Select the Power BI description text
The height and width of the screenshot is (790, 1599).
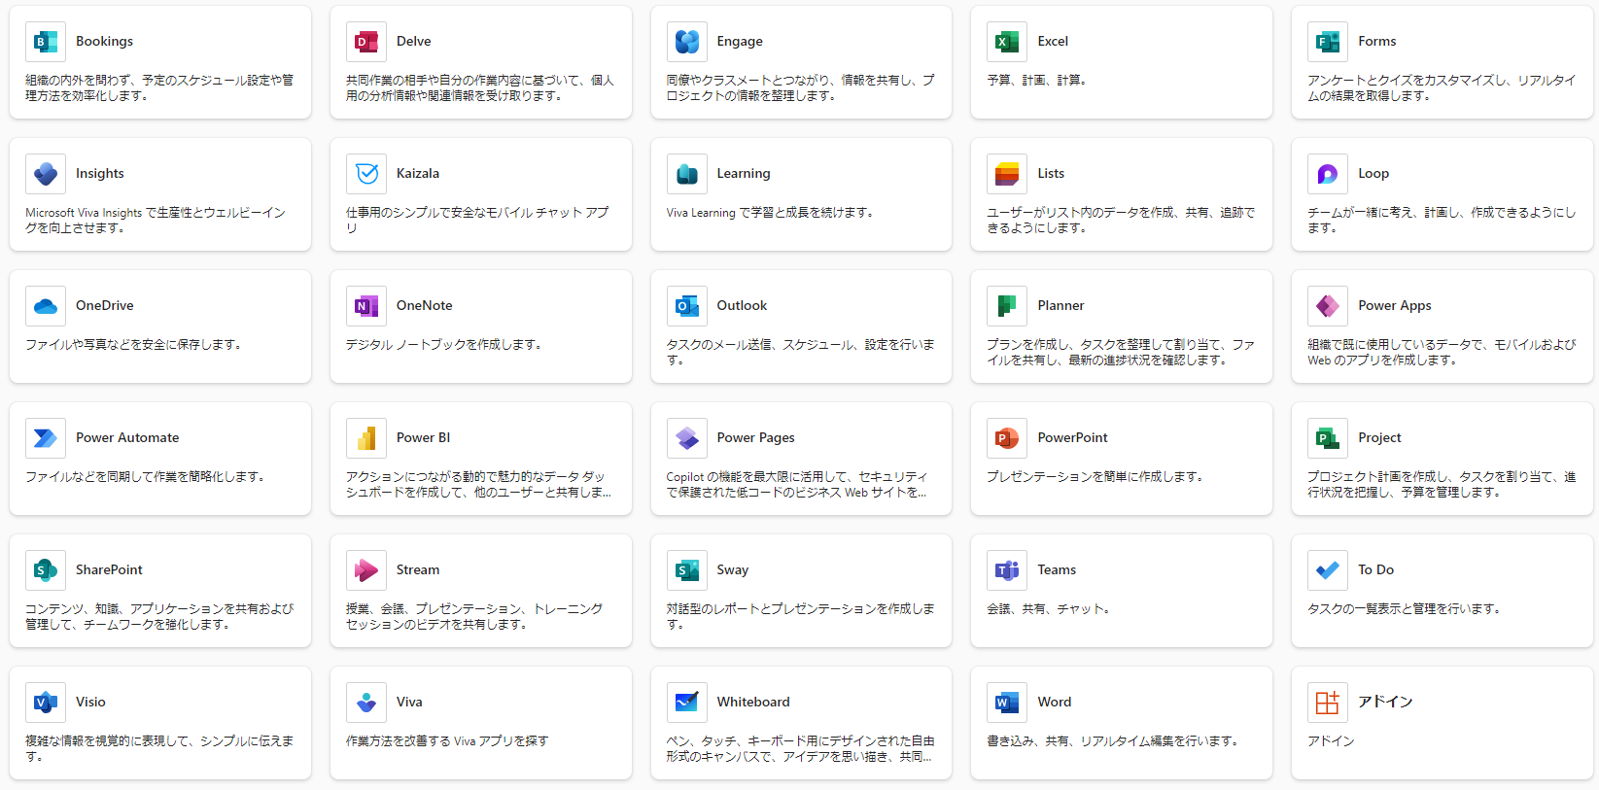478,484
